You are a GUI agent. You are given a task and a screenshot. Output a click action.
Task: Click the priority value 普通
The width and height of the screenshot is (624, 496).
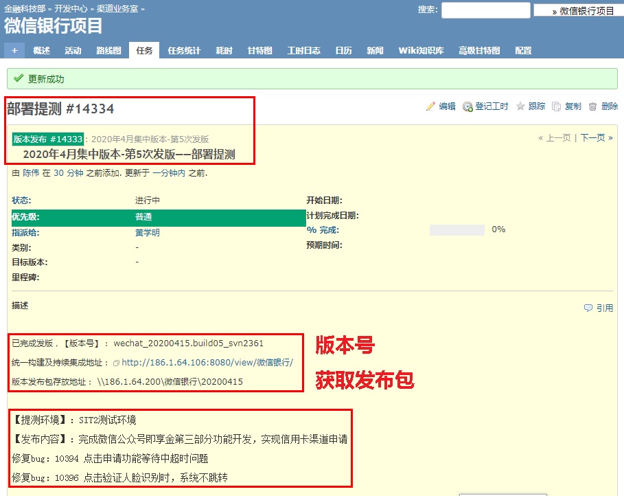(143, 217)
